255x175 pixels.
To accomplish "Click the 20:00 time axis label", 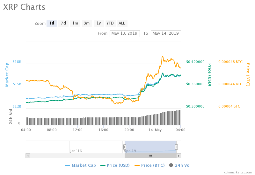I will coord(129,130).
